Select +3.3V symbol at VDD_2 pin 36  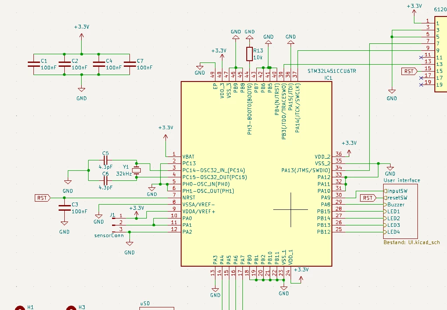point(349,153)
